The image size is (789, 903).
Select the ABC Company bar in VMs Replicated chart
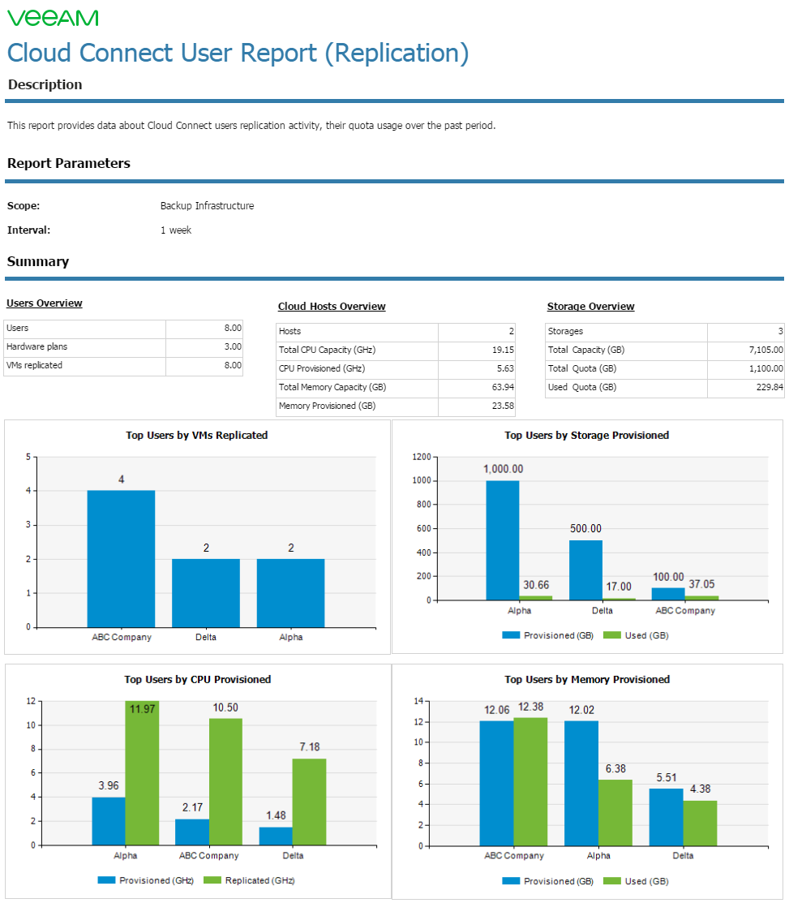coord(121,559)
